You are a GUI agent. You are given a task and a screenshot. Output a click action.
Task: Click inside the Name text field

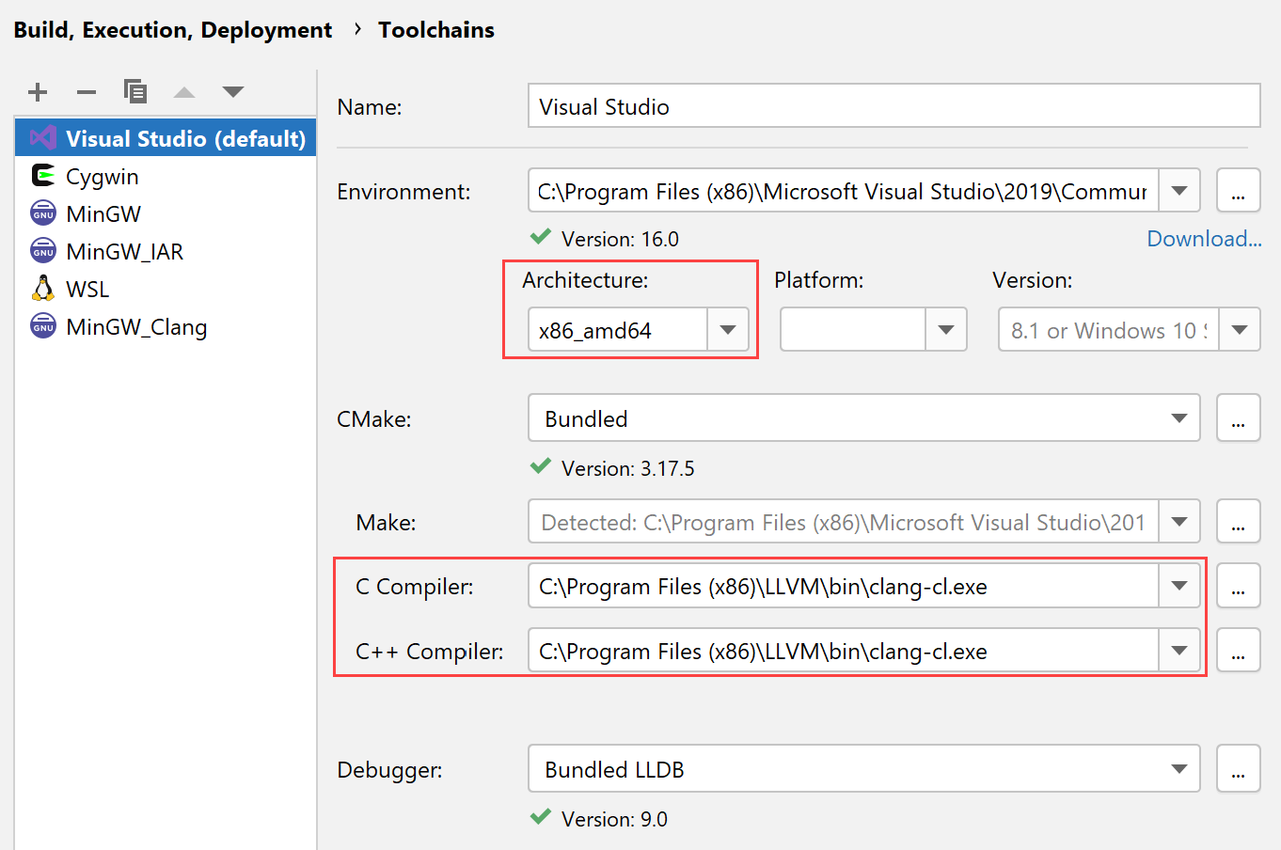(x=846, y=105)
